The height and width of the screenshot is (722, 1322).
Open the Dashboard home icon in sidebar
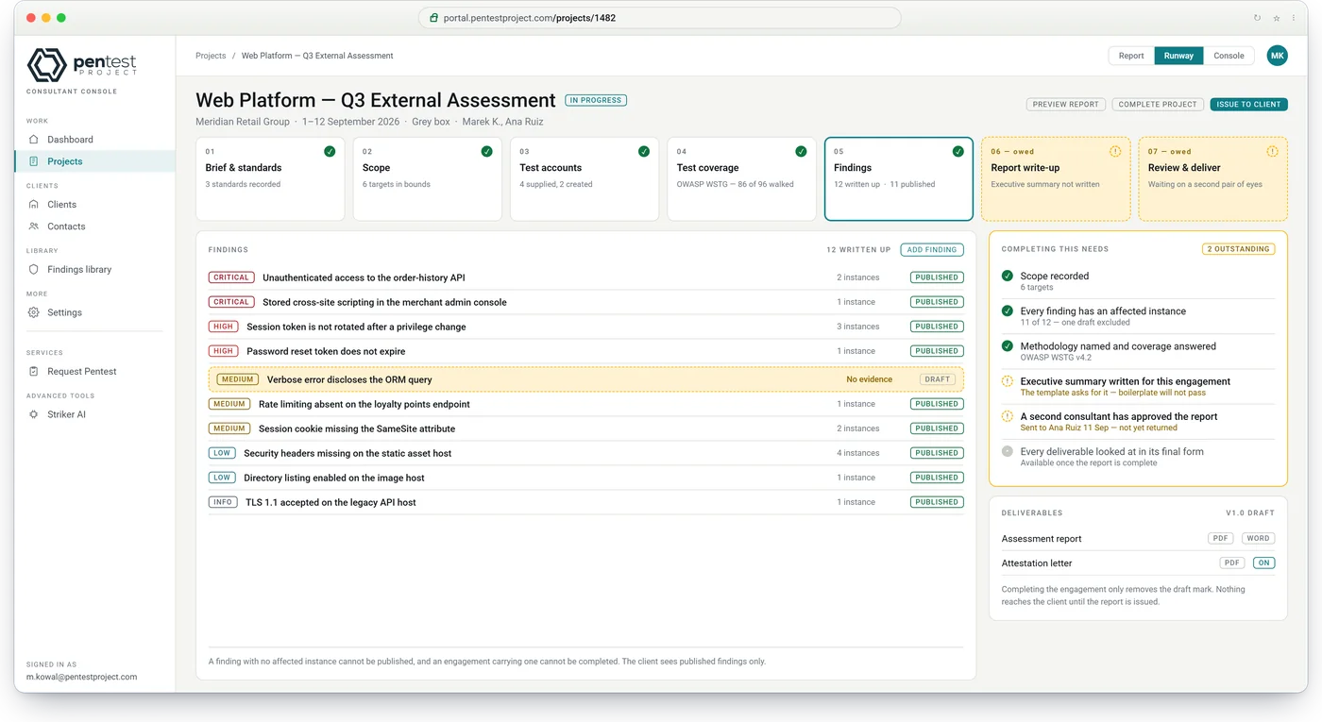point(34,140)
